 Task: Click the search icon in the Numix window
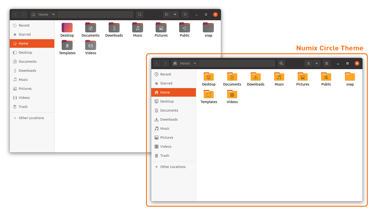(x=281, y=63)
